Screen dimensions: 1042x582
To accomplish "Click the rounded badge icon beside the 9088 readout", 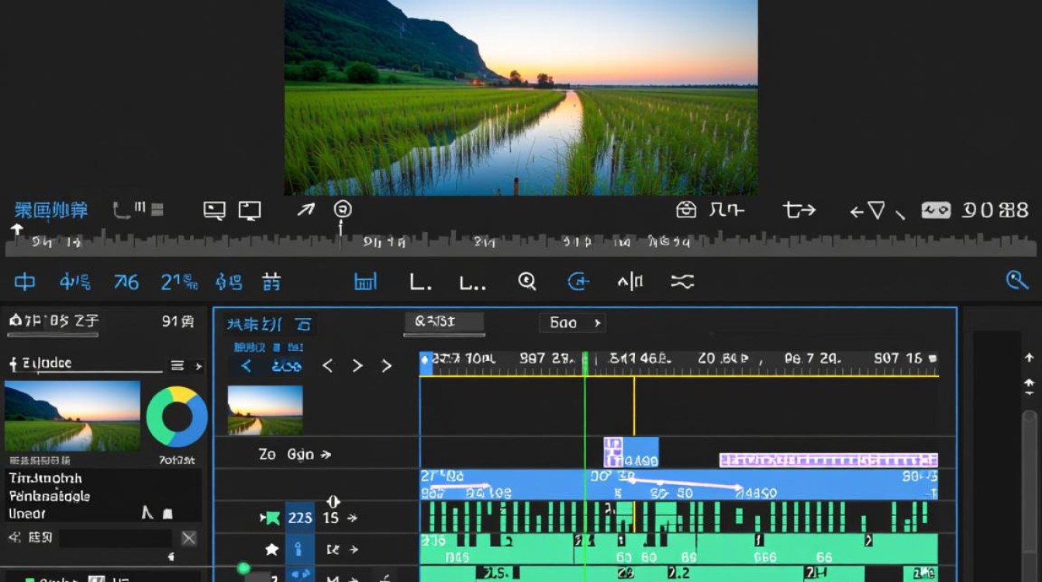I will (936, 210).
